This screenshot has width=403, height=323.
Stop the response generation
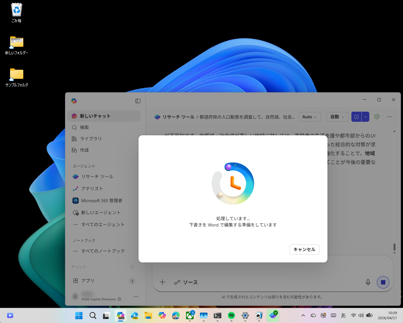point(383,282)
